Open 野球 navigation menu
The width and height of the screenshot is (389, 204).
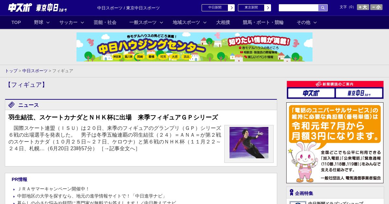[x=39, y=22]
